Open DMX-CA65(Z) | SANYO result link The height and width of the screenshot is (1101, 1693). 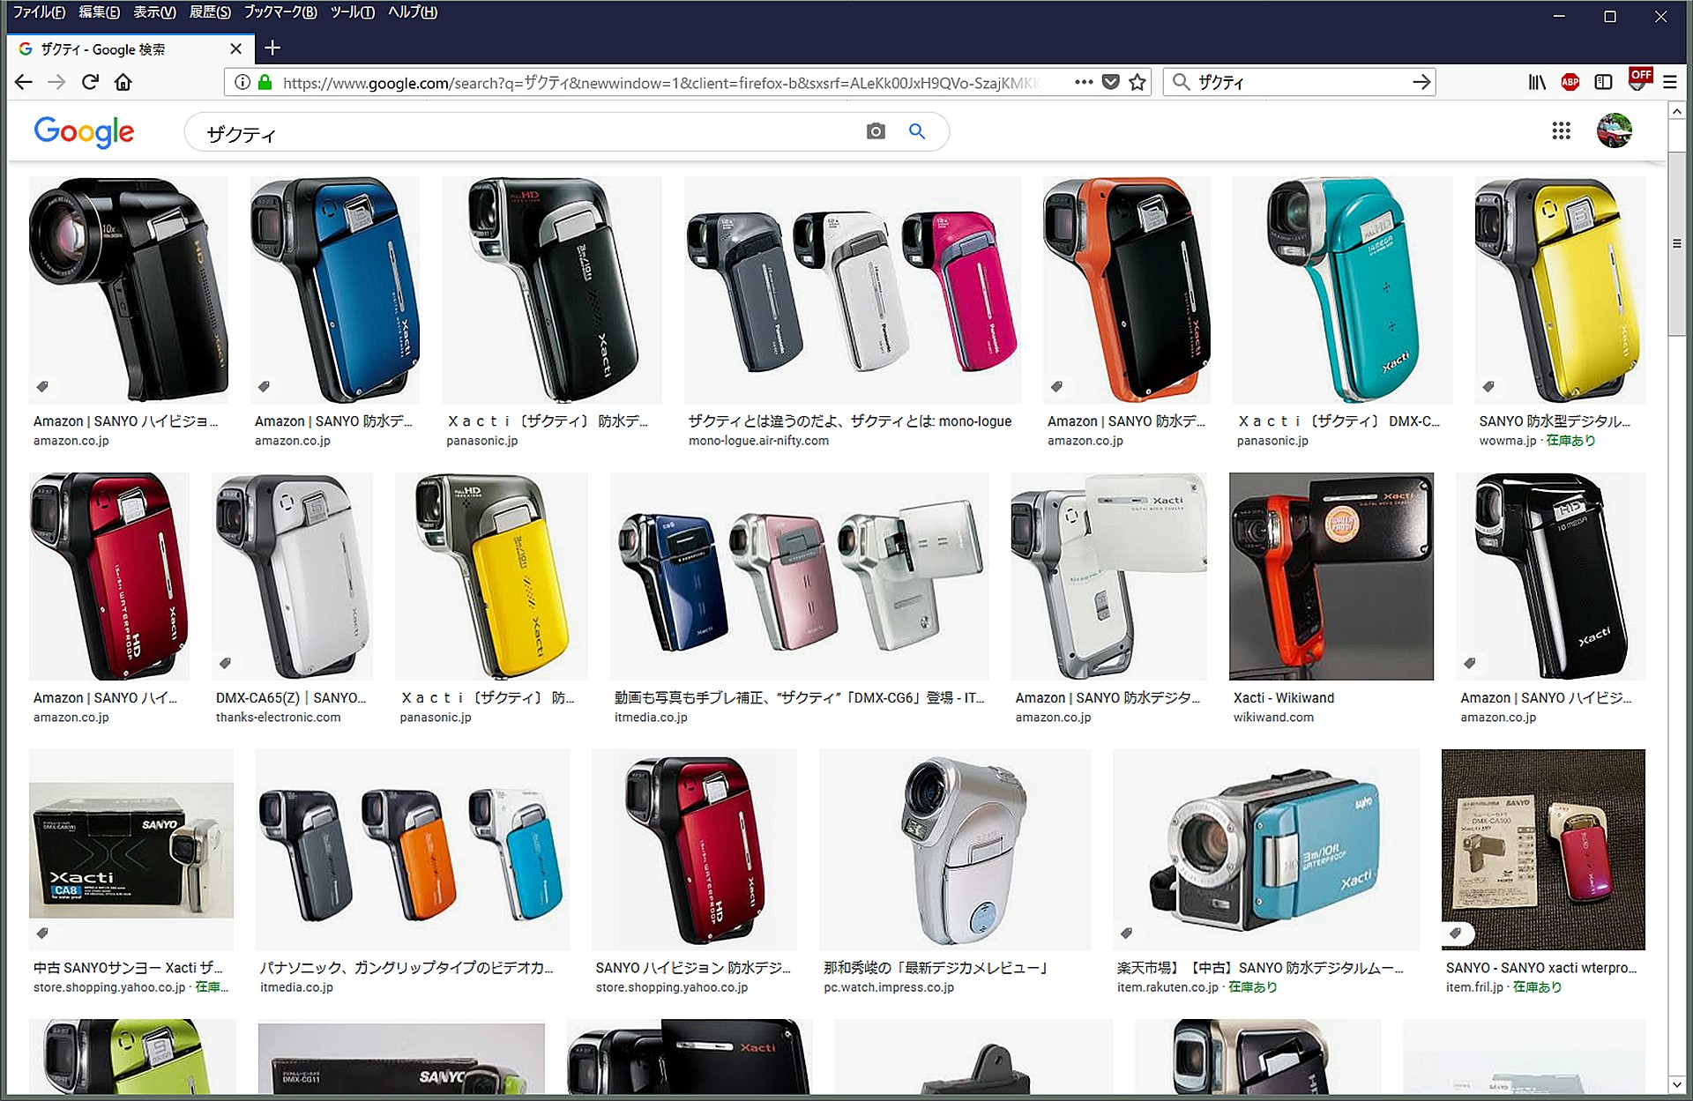(x=291, y=697)
